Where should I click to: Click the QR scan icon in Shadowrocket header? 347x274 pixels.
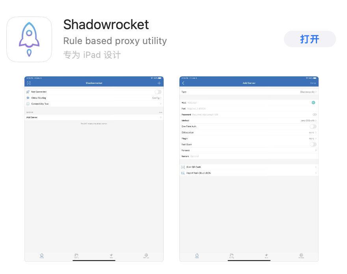coord(28,83)
